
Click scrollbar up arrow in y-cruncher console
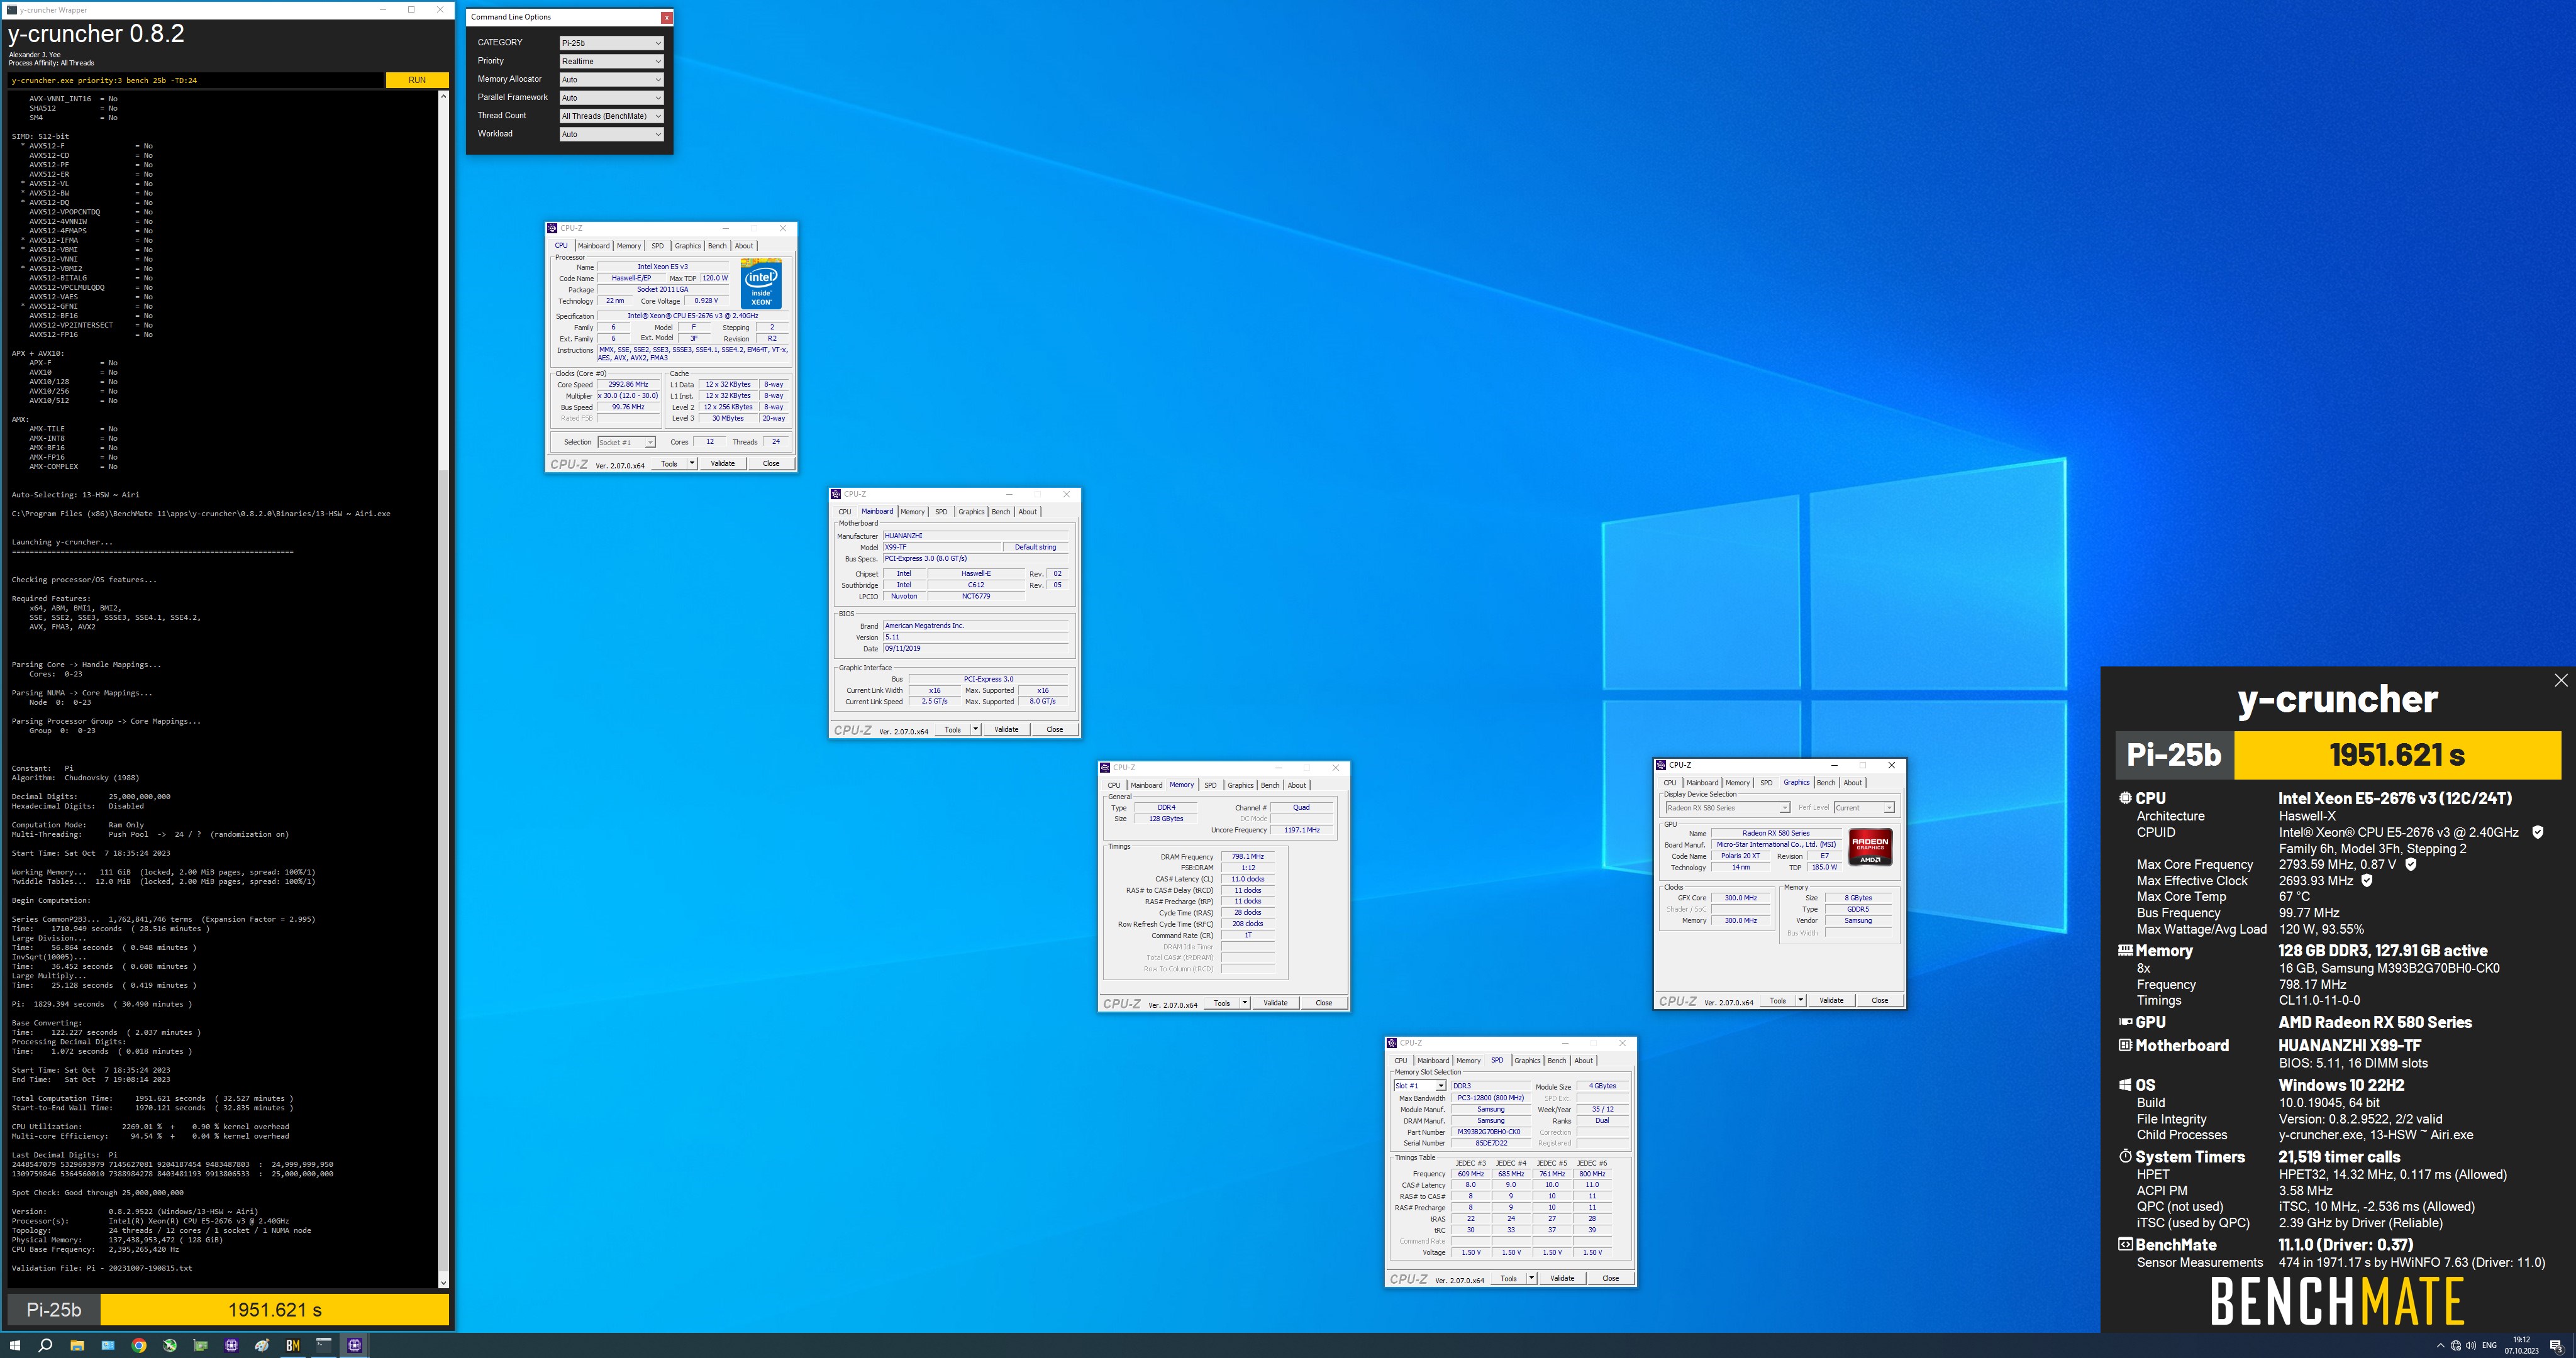tap(444, 98)
